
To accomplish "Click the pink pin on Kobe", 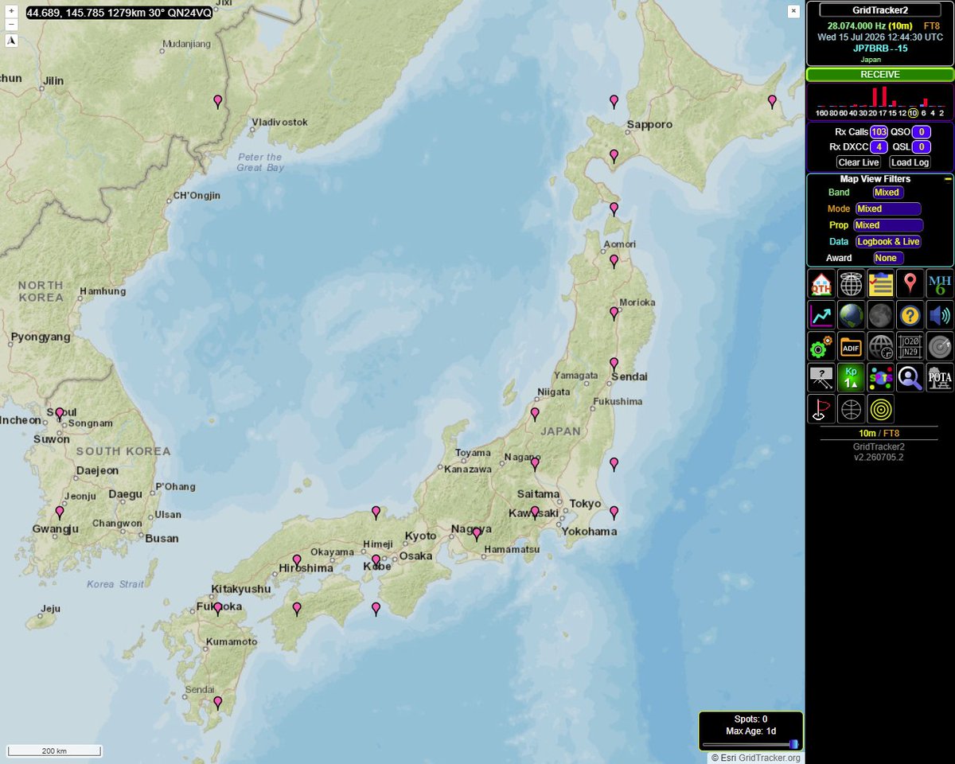I will point(376,561).
